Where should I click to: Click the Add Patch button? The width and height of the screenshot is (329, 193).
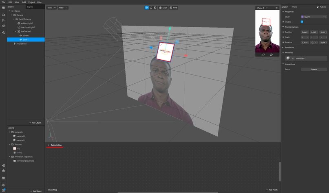pos(272,190)
